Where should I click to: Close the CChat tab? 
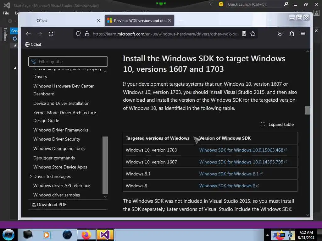(x=98, y=20)
